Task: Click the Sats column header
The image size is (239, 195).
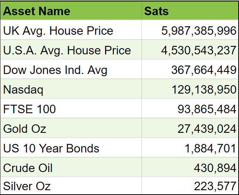Action: (156, 11)
